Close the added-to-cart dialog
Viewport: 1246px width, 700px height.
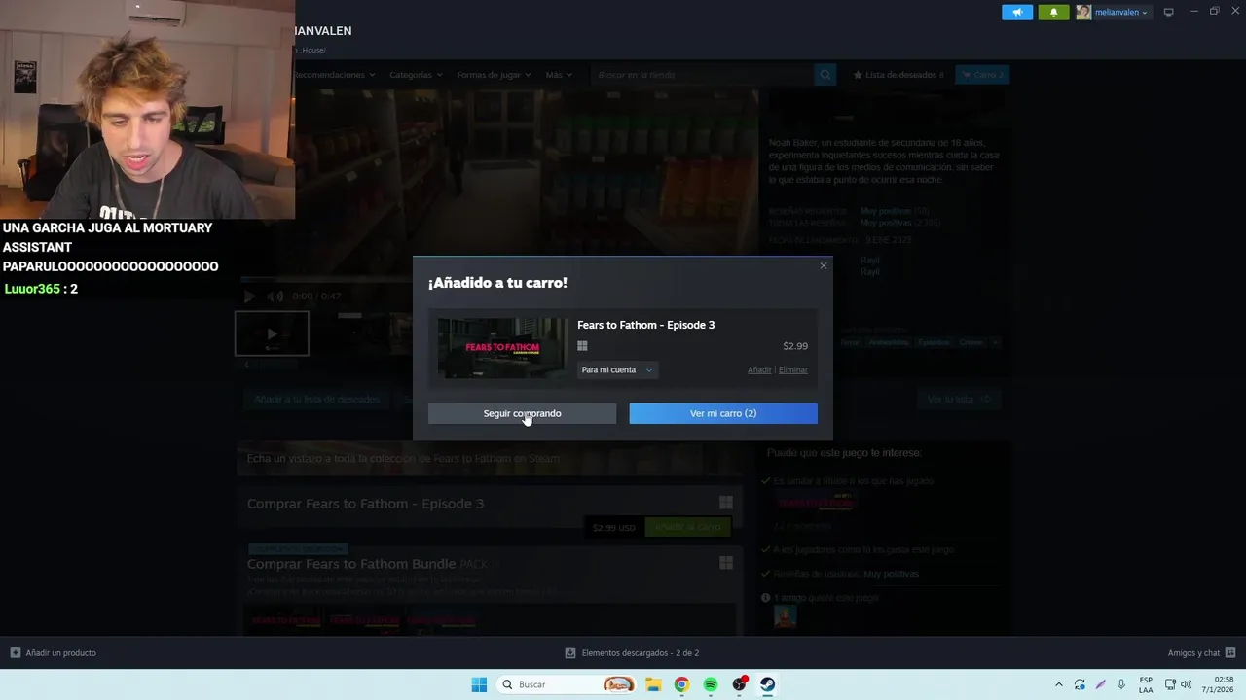pyautogui.click(x=824, y=265)
